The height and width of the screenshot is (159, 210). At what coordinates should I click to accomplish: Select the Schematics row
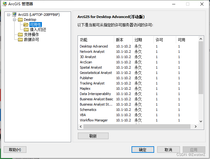point(138,110)
